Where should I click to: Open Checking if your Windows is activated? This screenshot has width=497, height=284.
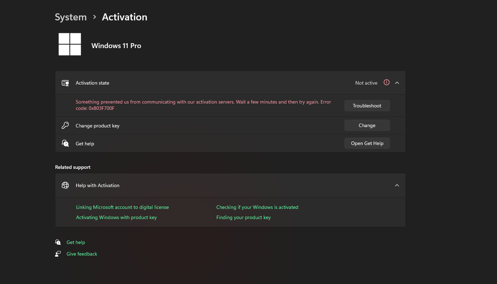257,207
